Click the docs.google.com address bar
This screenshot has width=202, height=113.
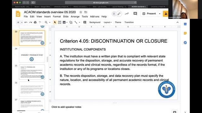(x=101, y=3)
